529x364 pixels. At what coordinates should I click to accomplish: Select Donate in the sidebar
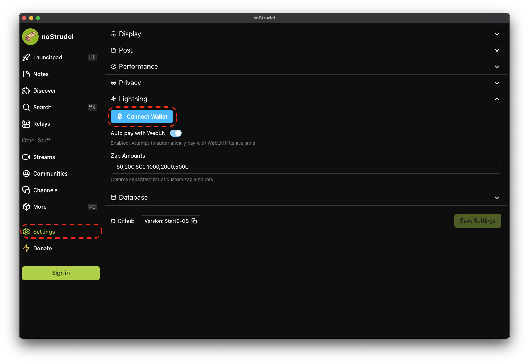[42, 248]
